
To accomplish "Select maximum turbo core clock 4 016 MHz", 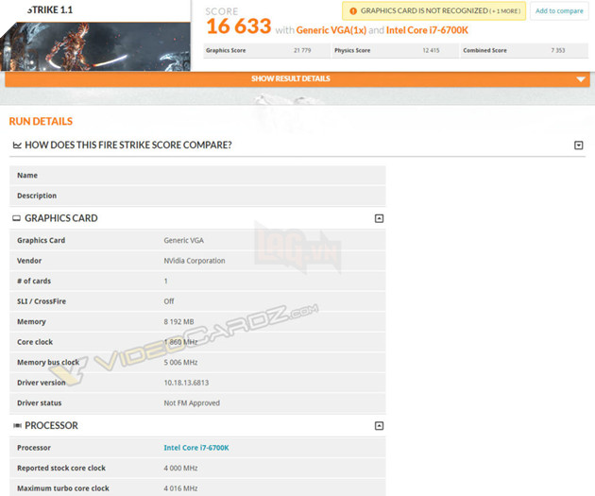I will [180, 488].
